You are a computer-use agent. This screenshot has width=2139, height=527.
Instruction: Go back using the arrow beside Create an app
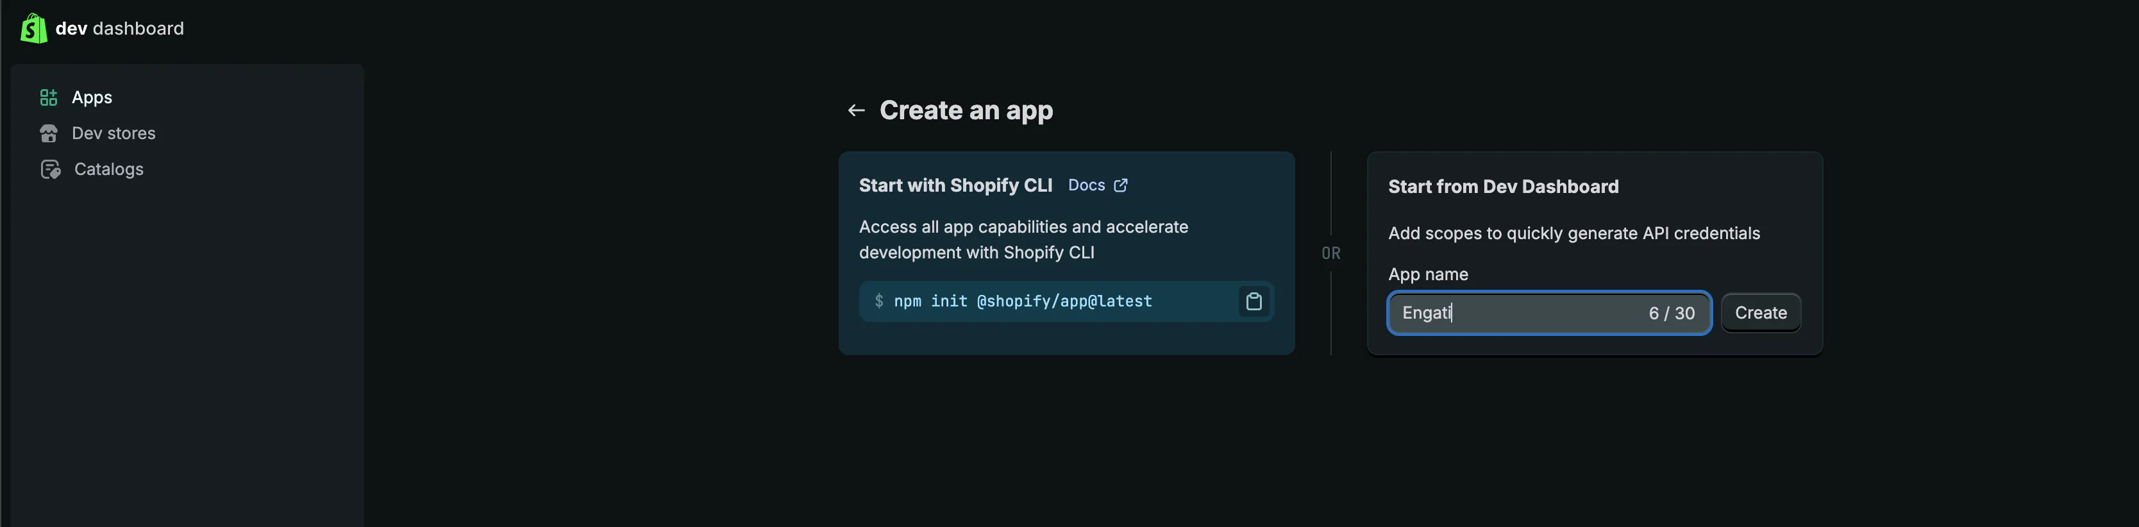pos(856,110)
